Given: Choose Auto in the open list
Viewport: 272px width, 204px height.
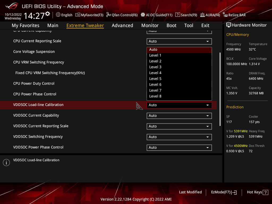Looking at the screenshot, I should pyautogui.click(x=179, y=50).
